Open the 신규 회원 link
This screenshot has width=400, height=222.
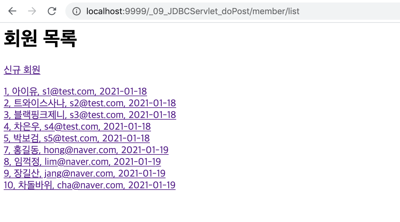(22, 70)
